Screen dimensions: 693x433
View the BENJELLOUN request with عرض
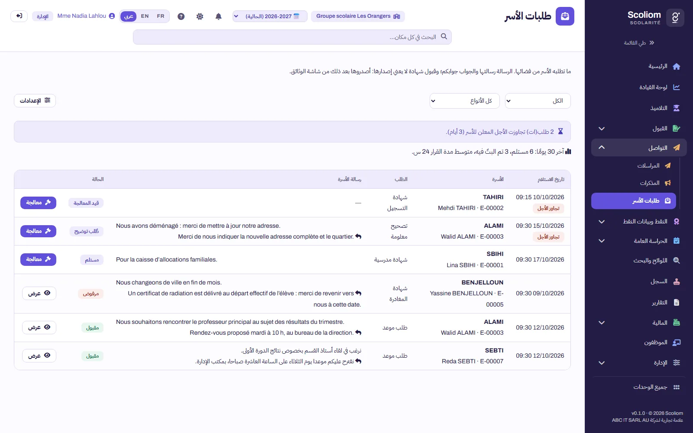pyautogui.click(x=39, y=293)
